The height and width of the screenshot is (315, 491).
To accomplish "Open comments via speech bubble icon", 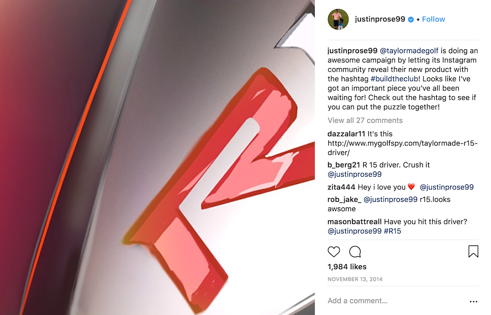I will pyautogui.click(x=355, y=251).
